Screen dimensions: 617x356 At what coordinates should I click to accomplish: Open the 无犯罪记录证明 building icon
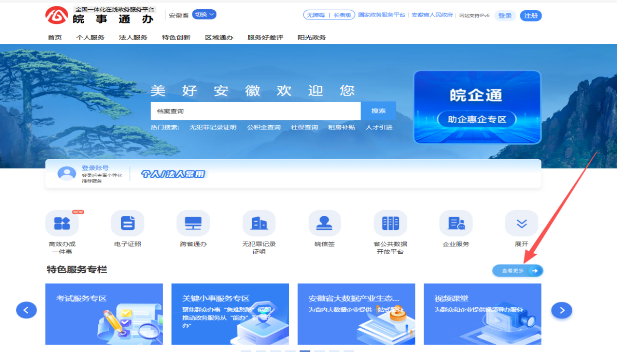259,224
